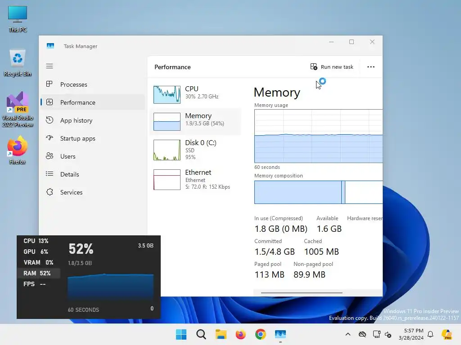The height and width of the screenshot is (345, 461).
Task: Click the RAM graph in overlay widget
Action: click(x=111, y=287)
